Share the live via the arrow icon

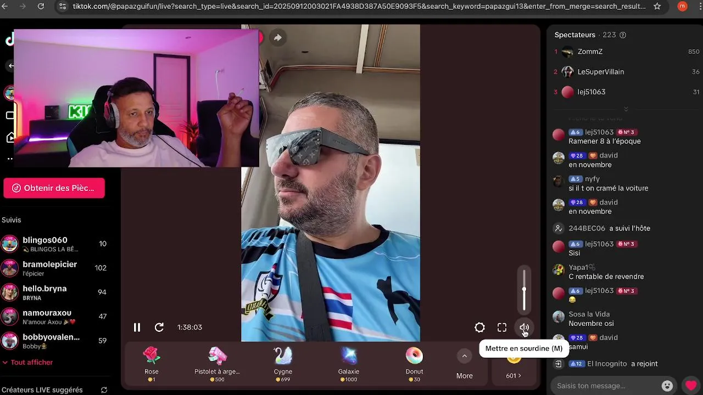[x=278, y=37]
